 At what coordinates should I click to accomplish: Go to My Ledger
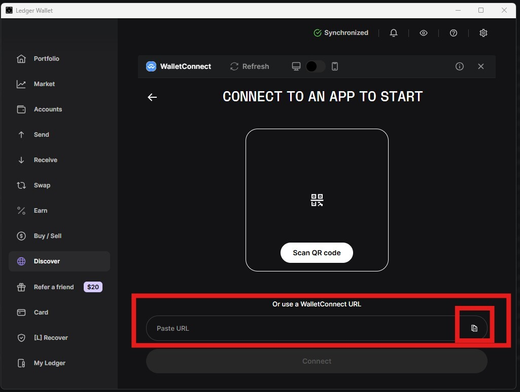[49, 363]
